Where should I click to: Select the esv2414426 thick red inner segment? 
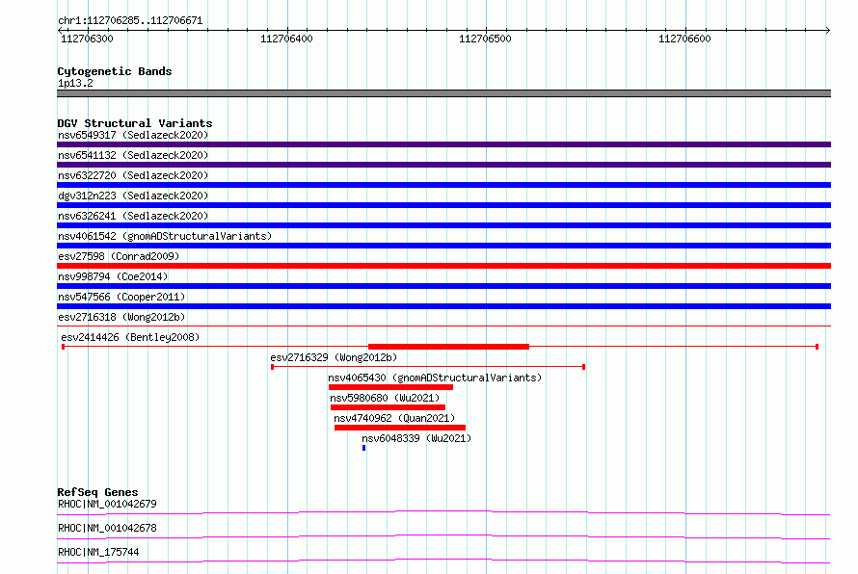coord(448,347)
